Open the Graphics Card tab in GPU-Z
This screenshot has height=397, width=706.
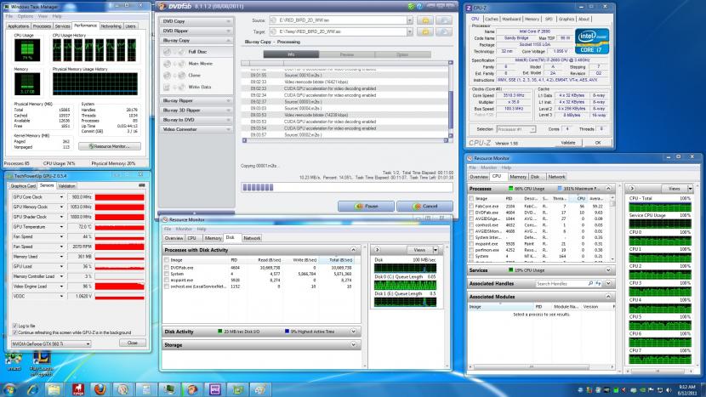[24, 186]
